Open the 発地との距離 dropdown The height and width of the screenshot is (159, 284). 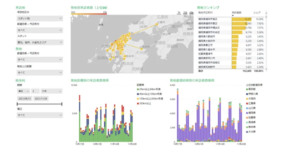click(40, 72)
